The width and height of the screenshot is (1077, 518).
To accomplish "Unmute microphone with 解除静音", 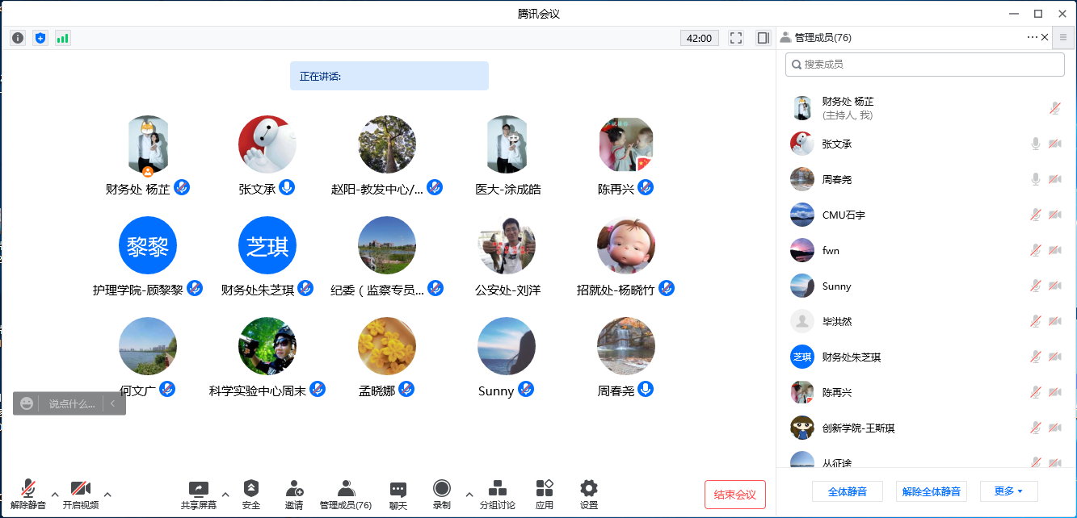I will (x=28, y=495).
